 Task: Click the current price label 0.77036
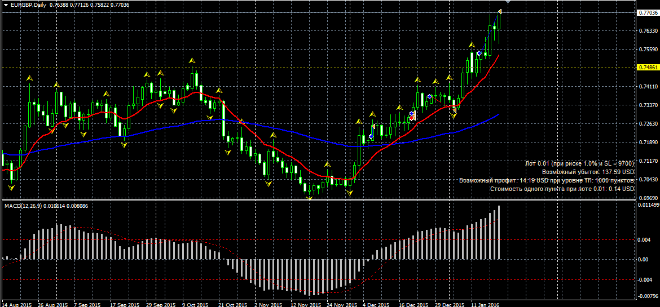(x=649, y=12)
